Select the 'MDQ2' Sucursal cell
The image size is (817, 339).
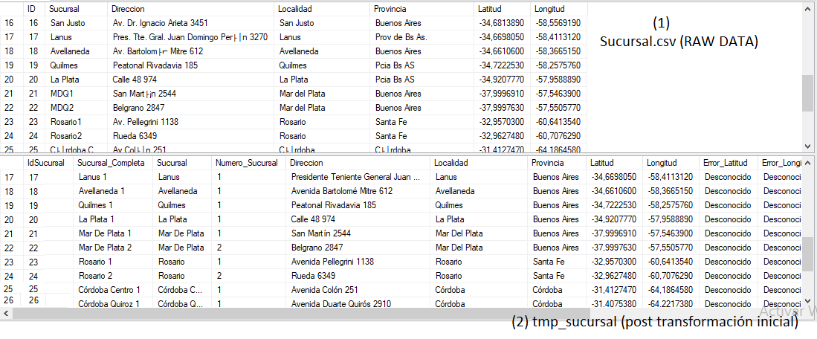[x=77, y=108]
